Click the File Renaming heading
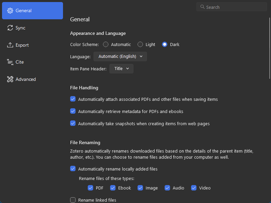The width and height of the screenshot is (271, 203). click(x=85, y=142)
